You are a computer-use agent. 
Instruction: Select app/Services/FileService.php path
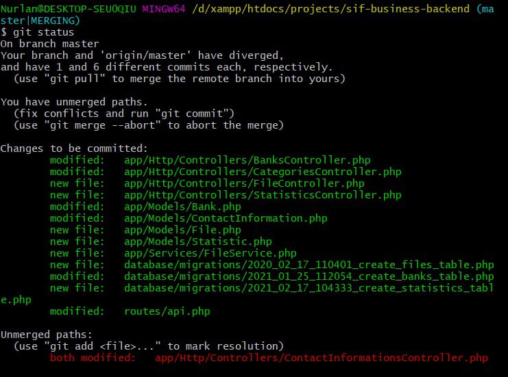click(210, 253)
